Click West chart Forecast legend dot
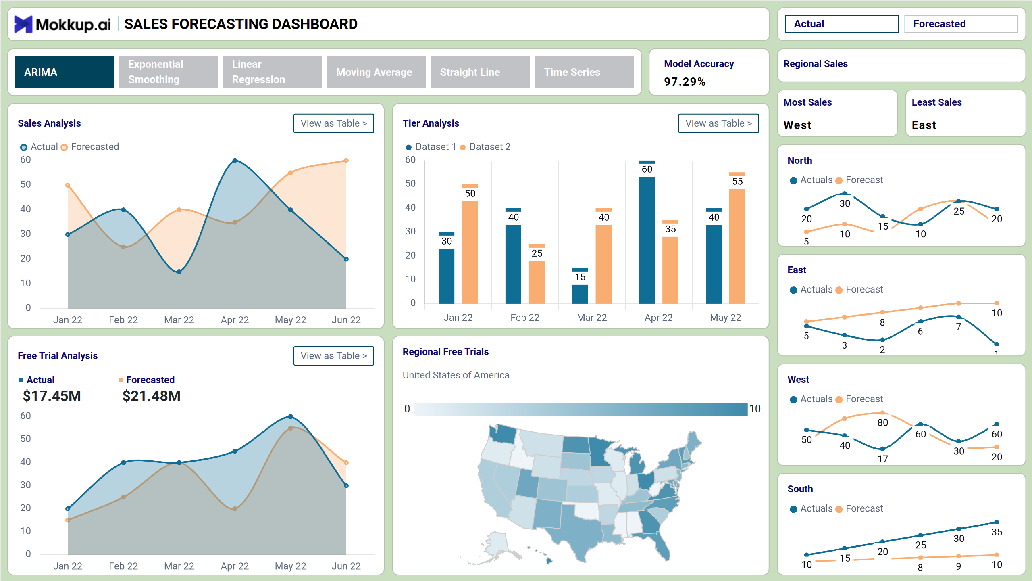 click(x=839, y=399)
